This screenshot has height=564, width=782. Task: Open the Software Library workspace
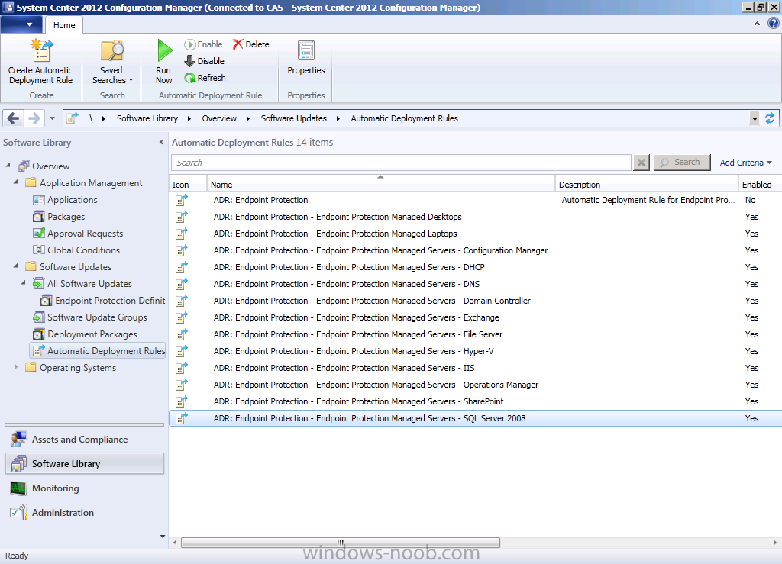[85, 464]
